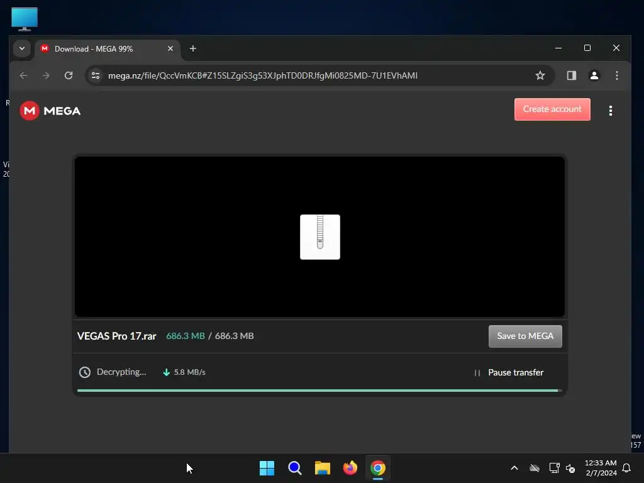644x483 pixels.
Task: Open the clock showing 12:33 AM
Action: click(601, 468)
